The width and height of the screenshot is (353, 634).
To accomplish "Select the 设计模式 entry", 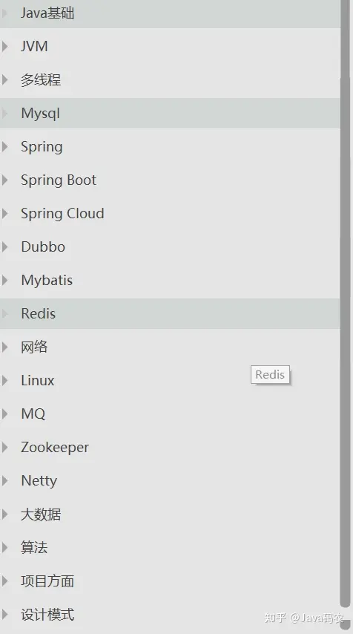I will [x=47, y=614].
